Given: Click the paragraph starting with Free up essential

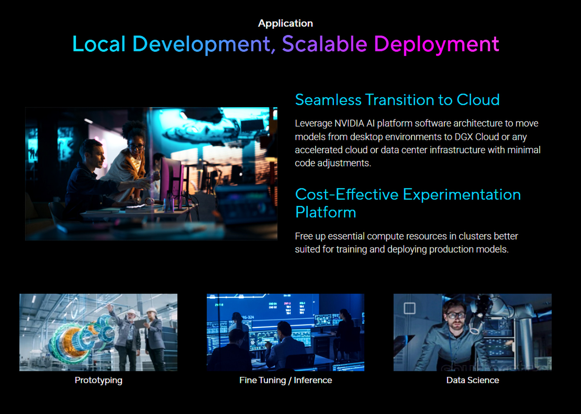Looking at the screenshot, I should point(406,243).
